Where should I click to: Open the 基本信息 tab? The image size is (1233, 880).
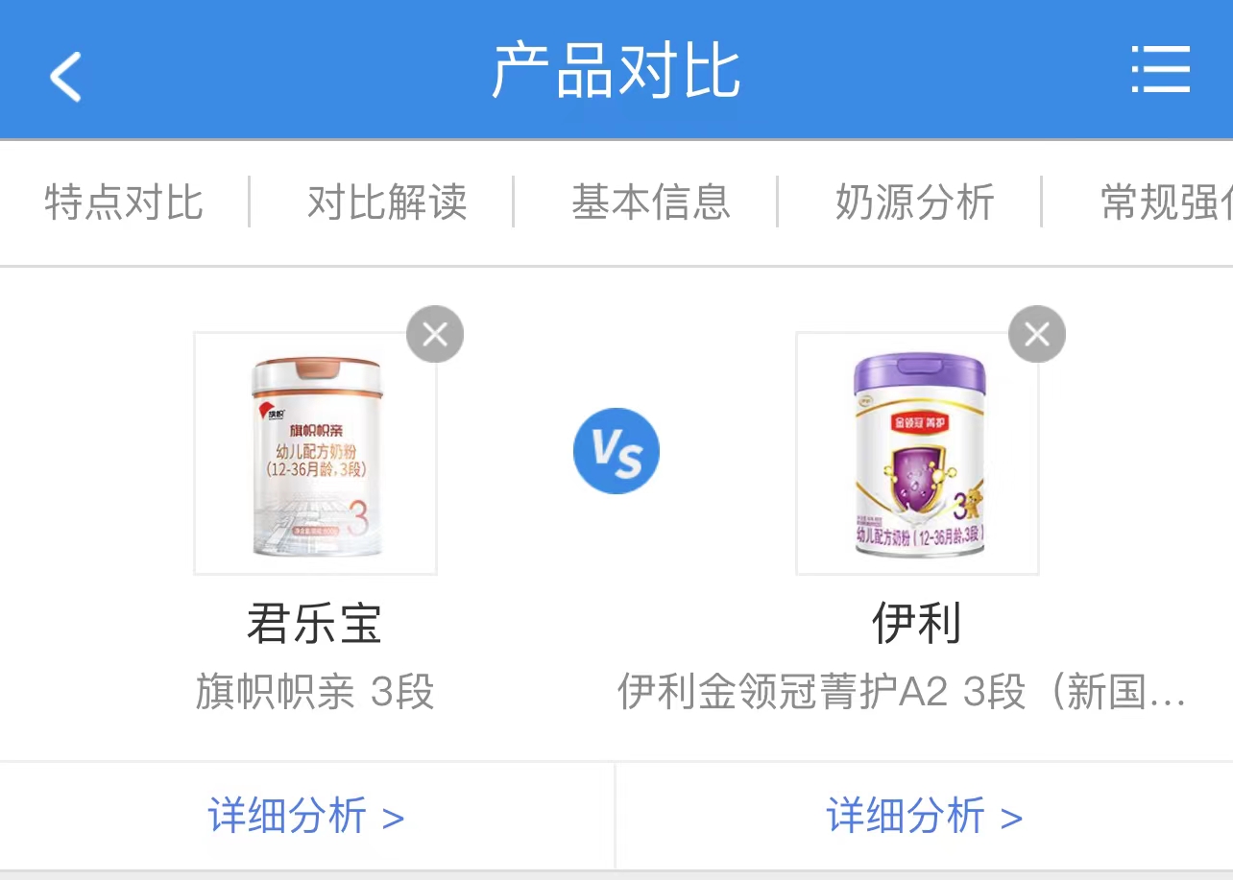click(x=651, y=202)
